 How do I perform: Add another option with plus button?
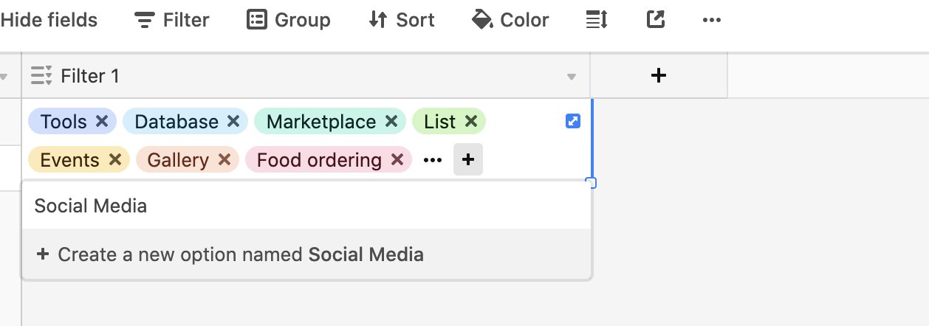pyautogui.click(x=468, y=159)
